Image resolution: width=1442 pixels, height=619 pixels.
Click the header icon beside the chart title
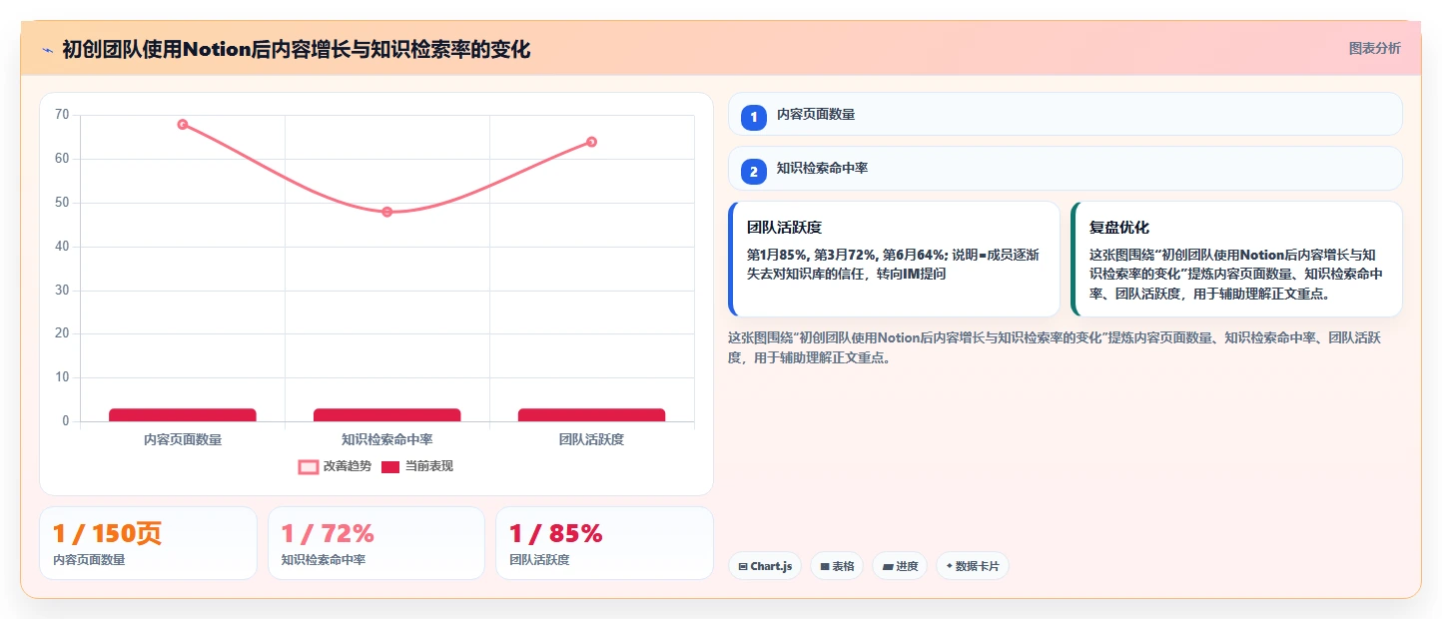48,49
